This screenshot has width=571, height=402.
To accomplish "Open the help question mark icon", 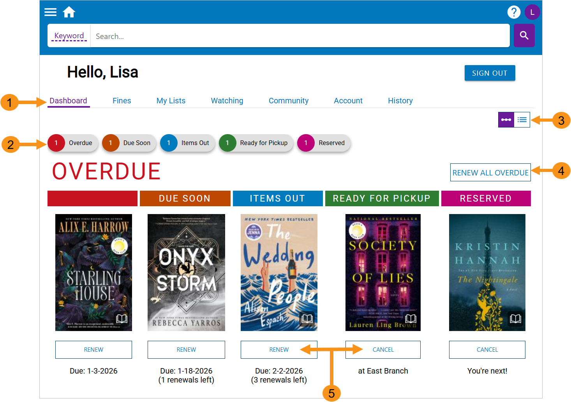I will point(513,12).
